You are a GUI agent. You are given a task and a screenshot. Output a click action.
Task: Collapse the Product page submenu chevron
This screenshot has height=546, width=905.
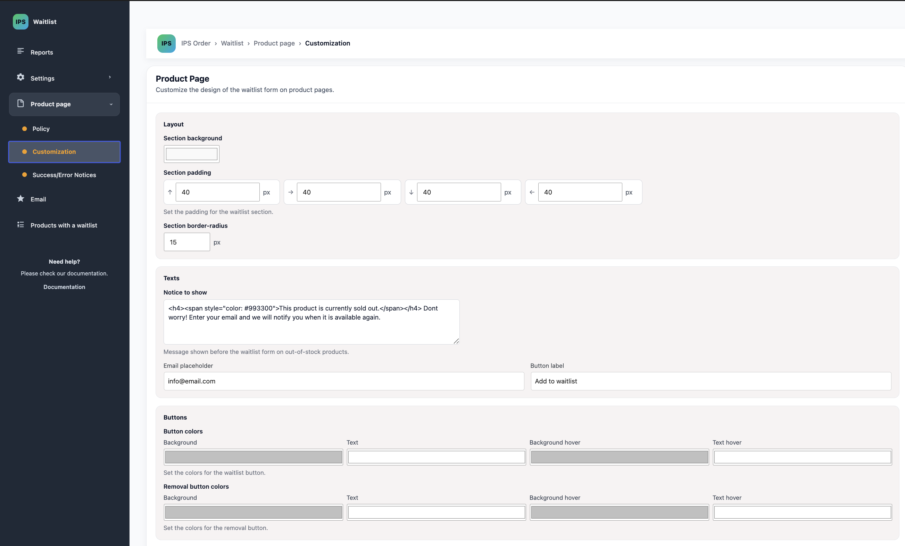click(x=111, y=104)
